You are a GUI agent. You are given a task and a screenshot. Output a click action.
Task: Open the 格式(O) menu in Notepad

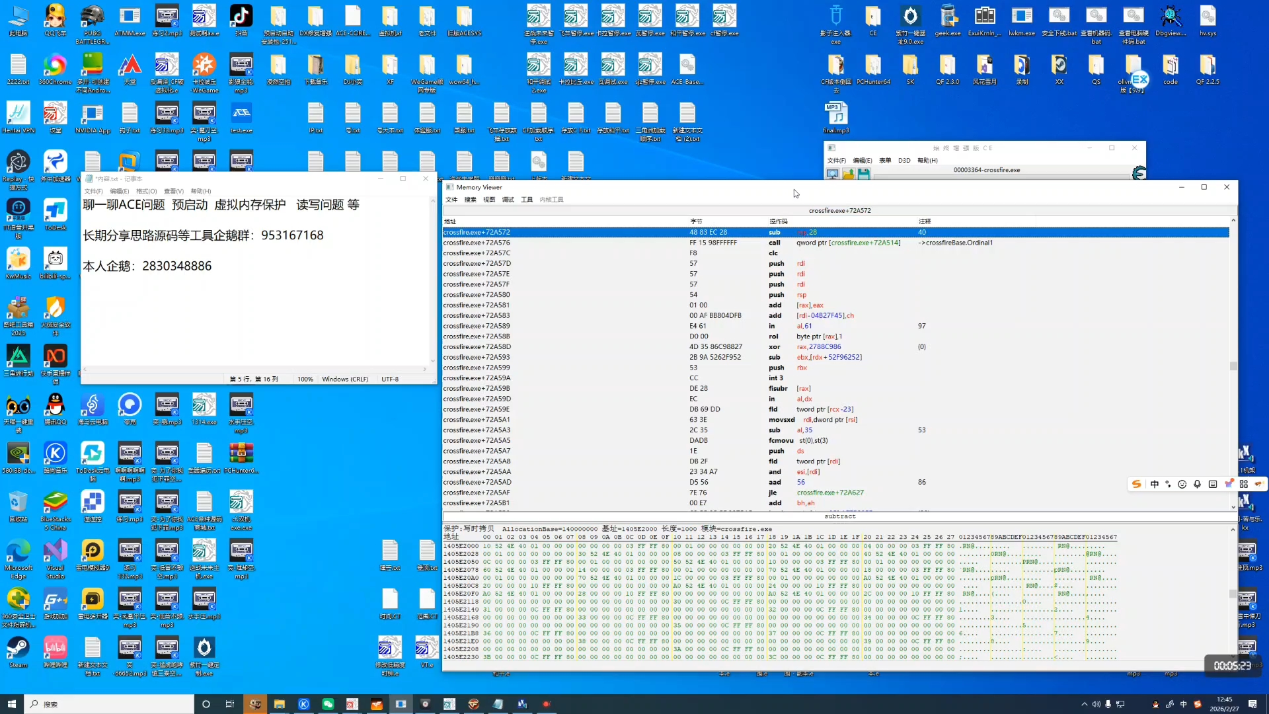[x=146, y=191]
